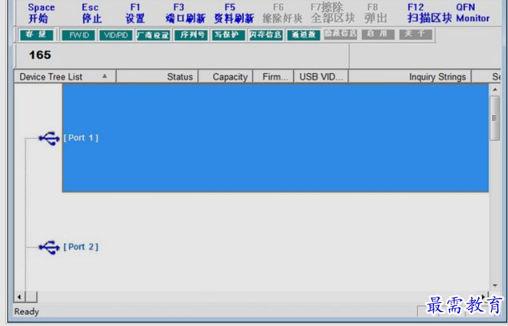Select the [Port 2] tree item

tap(81, 247)
